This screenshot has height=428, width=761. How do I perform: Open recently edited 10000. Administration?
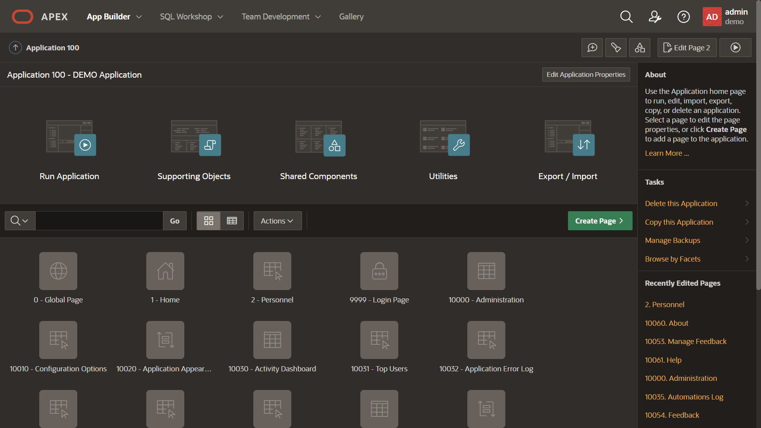tap(681, 378)
